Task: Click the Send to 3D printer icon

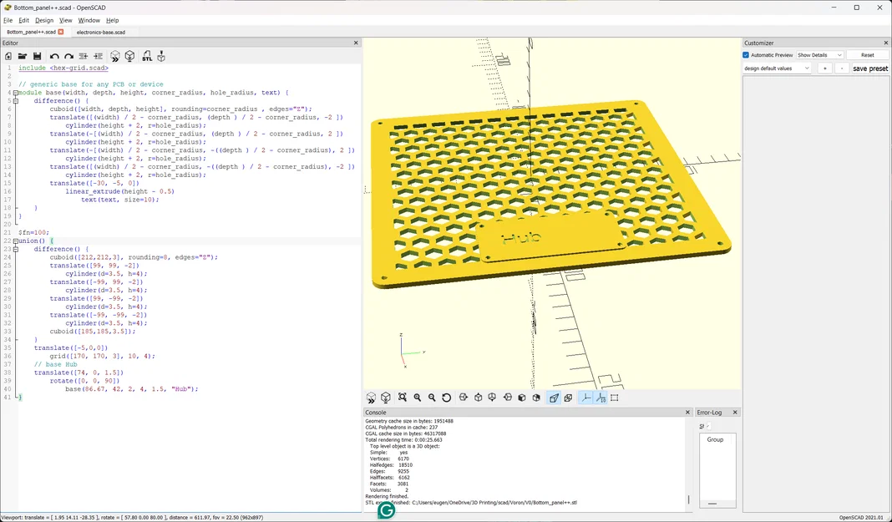Action: click(x=161, y=56)
